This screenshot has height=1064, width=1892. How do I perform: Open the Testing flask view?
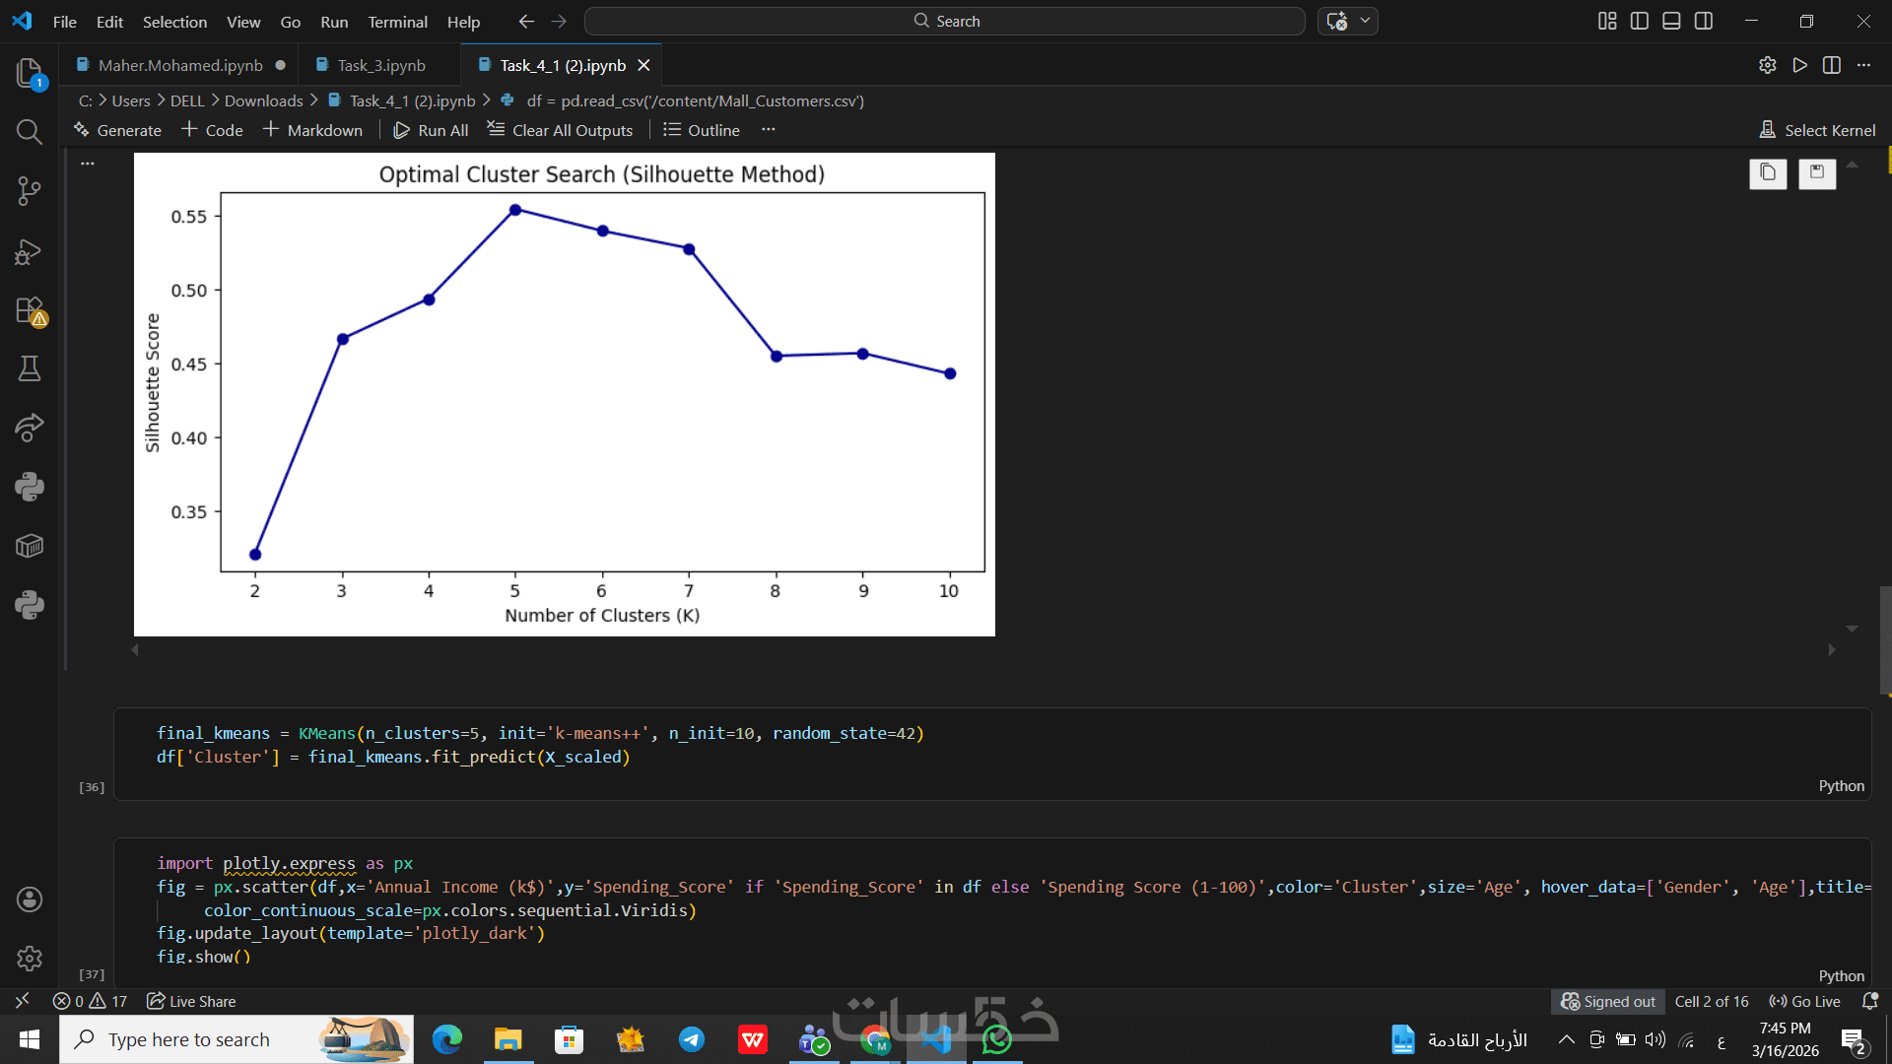30,368
